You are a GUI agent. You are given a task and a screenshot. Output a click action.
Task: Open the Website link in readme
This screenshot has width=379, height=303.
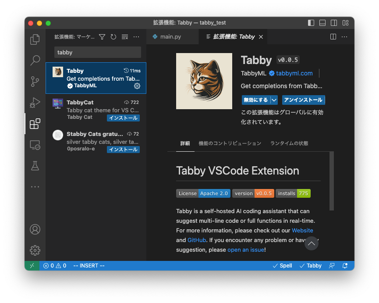(302, 230)
